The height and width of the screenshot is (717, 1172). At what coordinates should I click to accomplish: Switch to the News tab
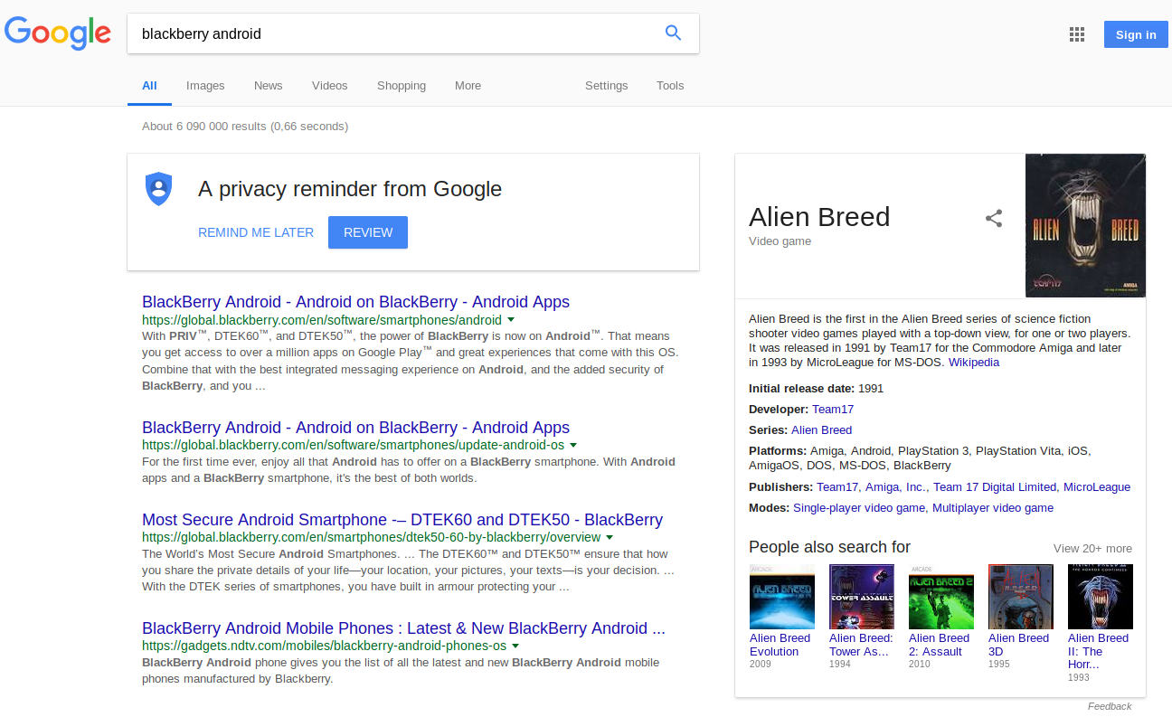tap(269, 86)
